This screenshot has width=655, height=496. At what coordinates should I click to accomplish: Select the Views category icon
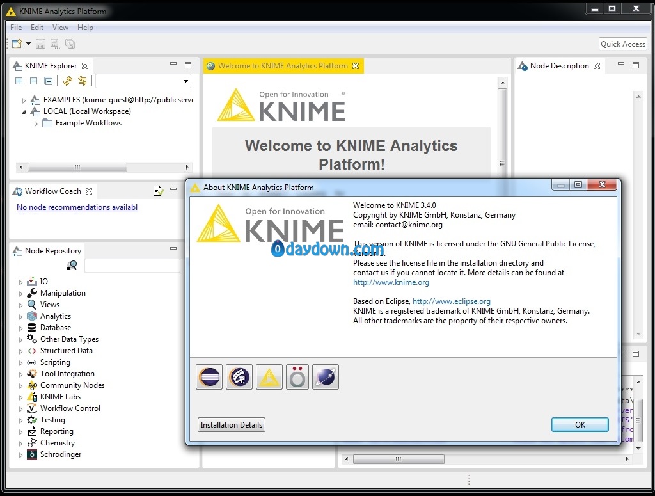[32, 305]
